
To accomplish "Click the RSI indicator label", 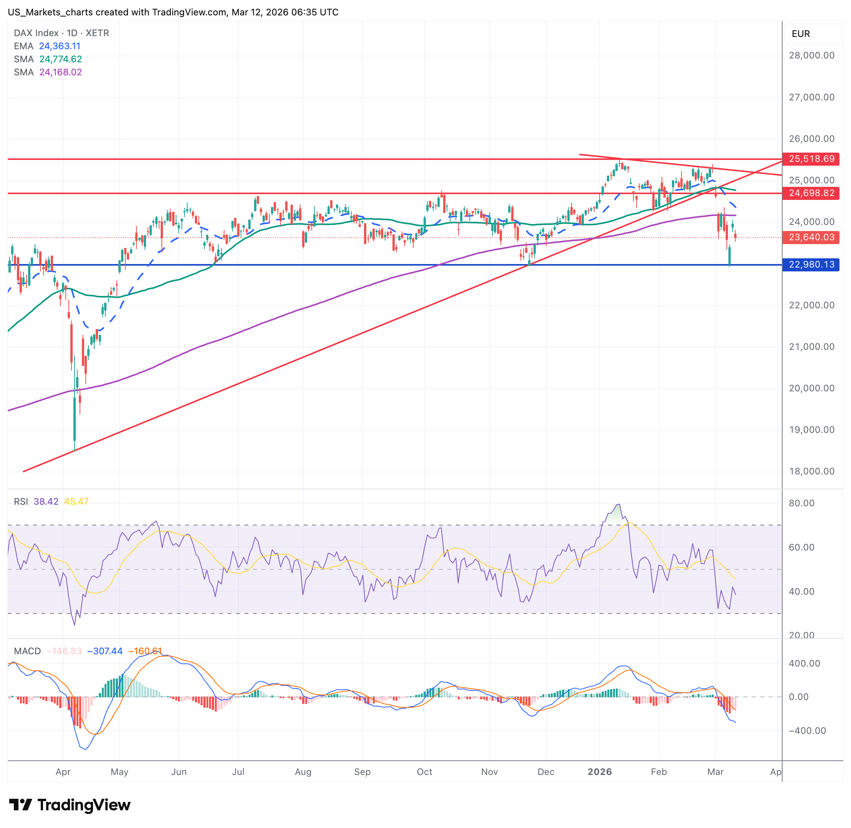I will (21, 501).
